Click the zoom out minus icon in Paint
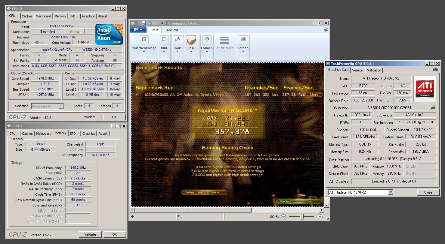Screen dimensions: 445x244 [x=283, y=217]
